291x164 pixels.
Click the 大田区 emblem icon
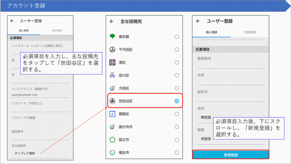point(112,88)
